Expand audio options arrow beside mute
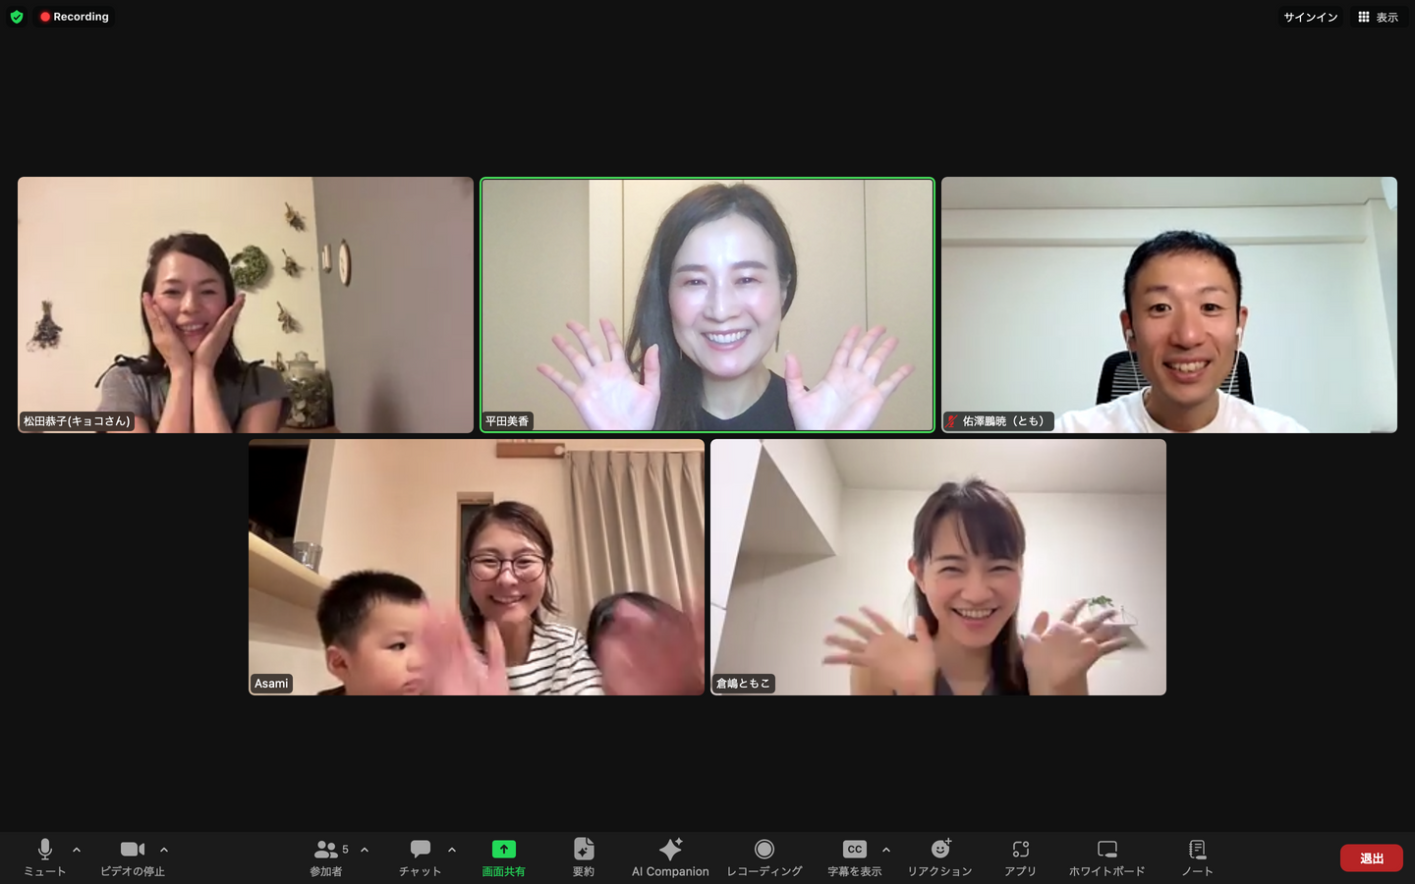Image resolution: width=1415 pixels, height=884 pixels. pyautogui.click(x=77, y=850)
